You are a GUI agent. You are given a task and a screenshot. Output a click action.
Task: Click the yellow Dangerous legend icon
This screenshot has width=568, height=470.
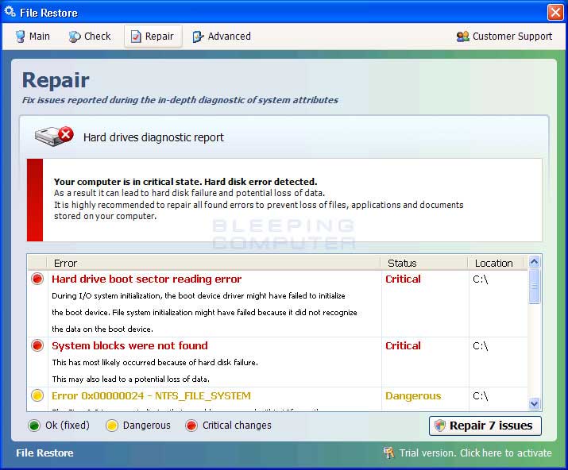[113, 426]
